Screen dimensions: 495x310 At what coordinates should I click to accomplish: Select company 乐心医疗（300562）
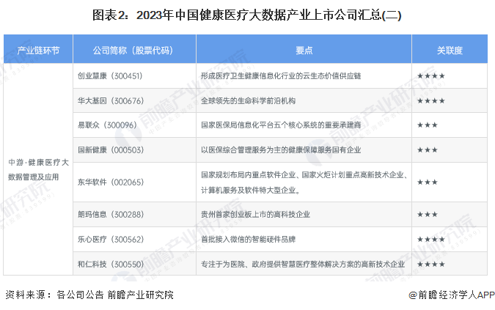111,240
